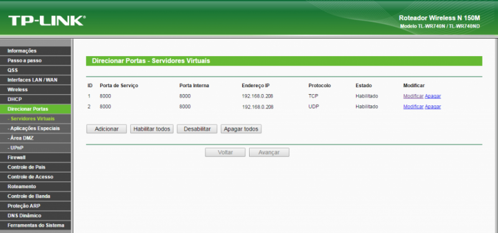Viewport: 498px width, 233px height.
Task: Click the Apagar todos button
Action: coord(241,129)
